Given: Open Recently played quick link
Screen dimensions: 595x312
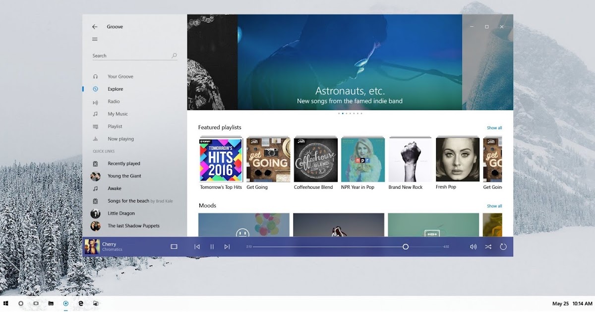Looking at the screenshot, I should pos(123,163).
